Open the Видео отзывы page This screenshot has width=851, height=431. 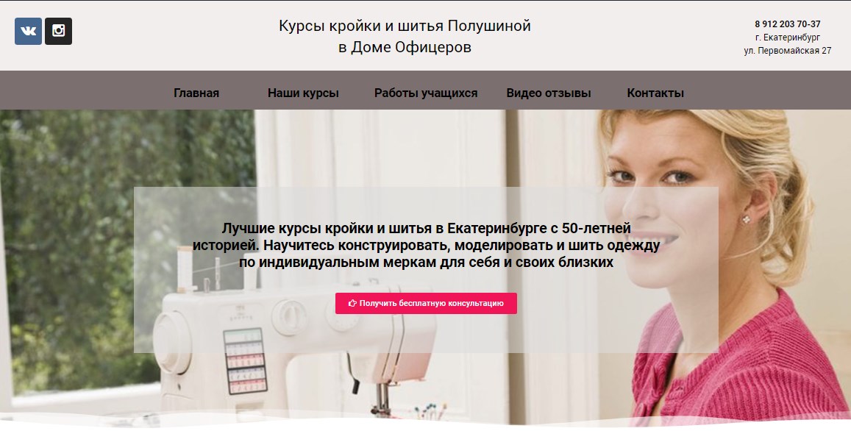[549, 93]
